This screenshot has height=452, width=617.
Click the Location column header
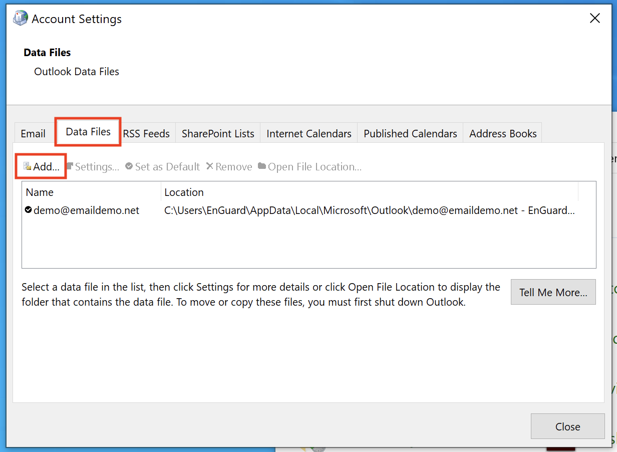click(184, 192)
